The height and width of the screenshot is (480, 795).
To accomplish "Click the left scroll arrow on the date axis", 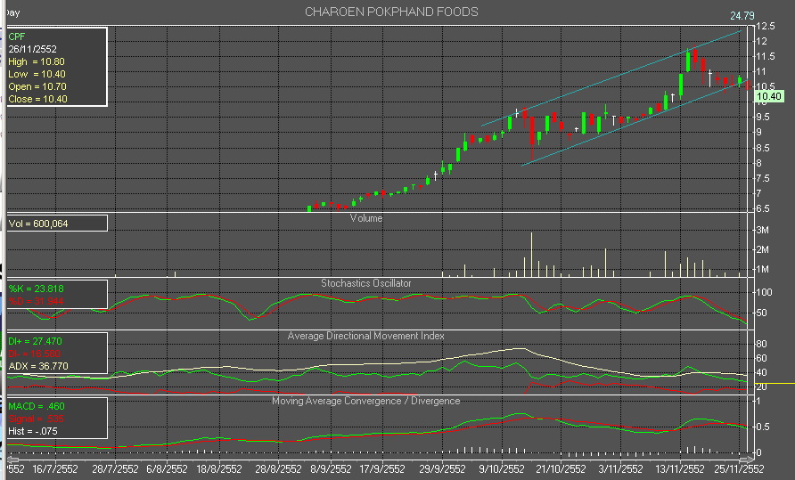I will [x=12, y=460].
